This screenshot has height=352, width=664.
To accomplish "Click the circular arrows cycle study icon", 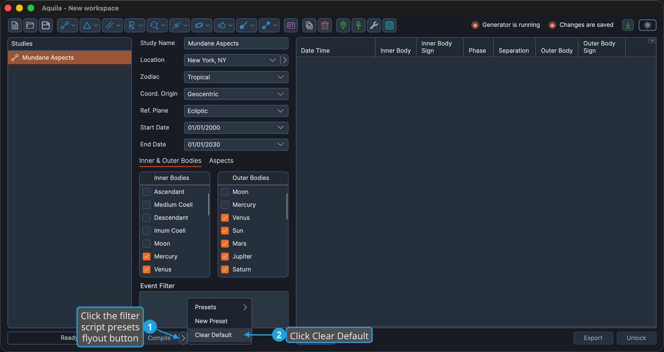I will coord(157,25).
